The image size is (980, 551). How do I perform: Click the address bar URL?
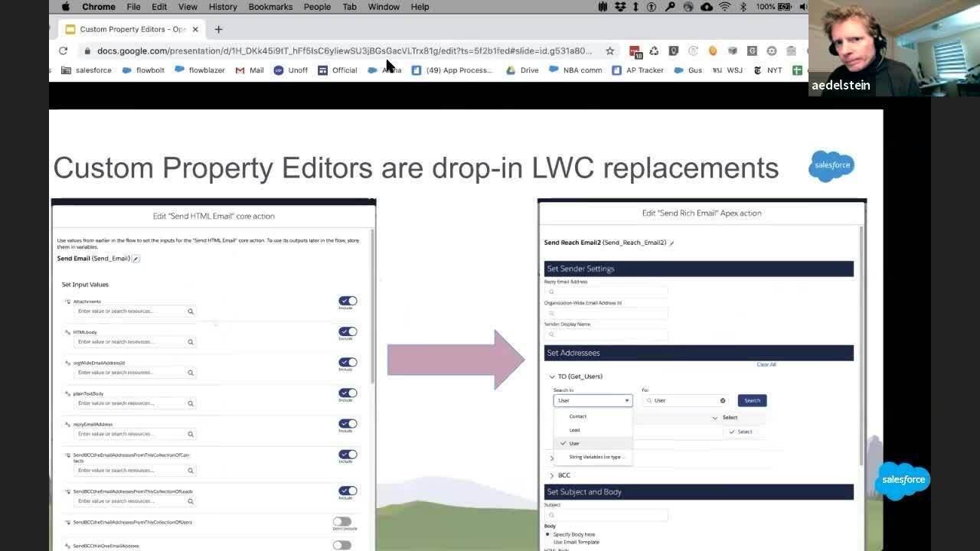pos(345,51)
